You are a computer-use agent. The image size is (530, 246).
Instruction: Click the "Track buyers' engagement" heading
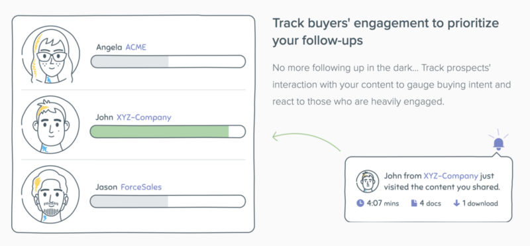386,32
